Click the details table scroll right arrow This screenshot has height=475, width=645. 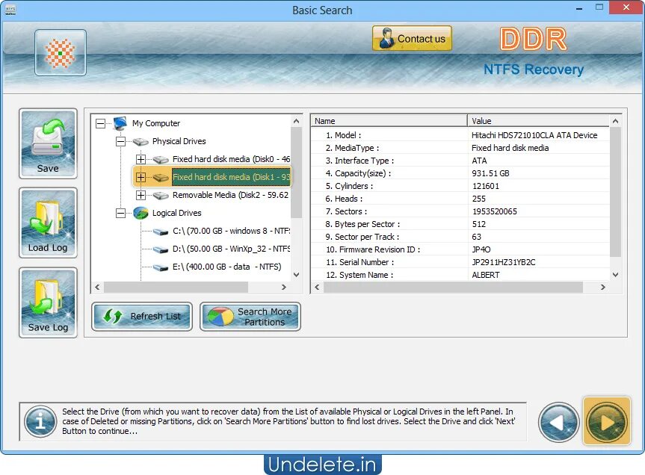tap(602, 288)
